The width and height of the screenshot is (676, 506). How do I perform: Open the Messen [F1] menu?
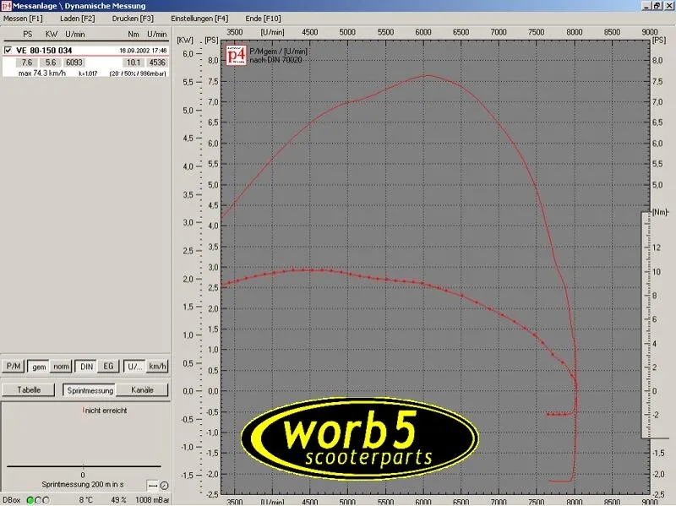tap(24, 18)
